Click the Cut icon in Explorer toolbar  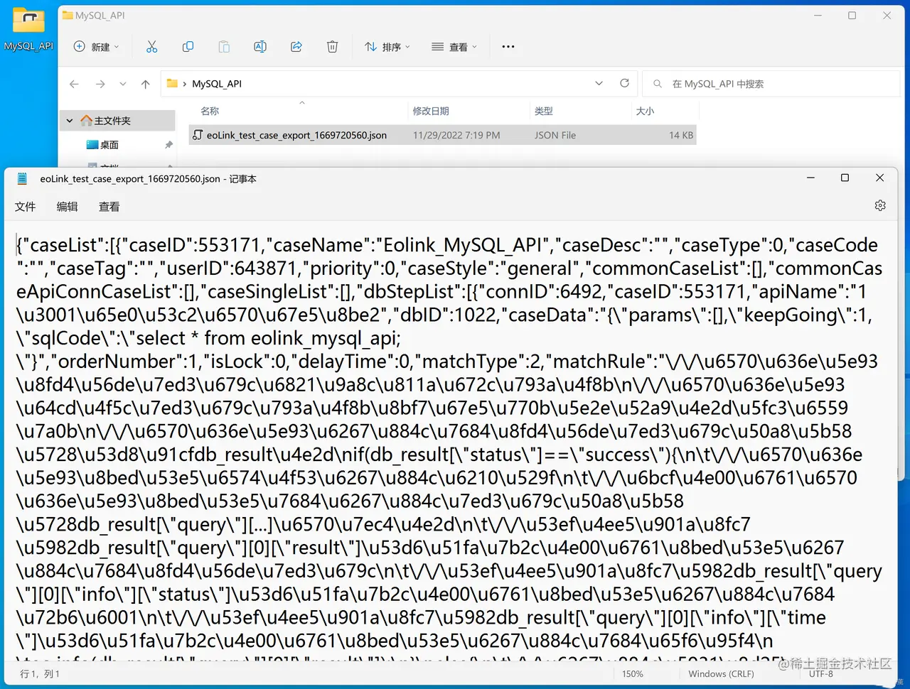click(151, 47)
